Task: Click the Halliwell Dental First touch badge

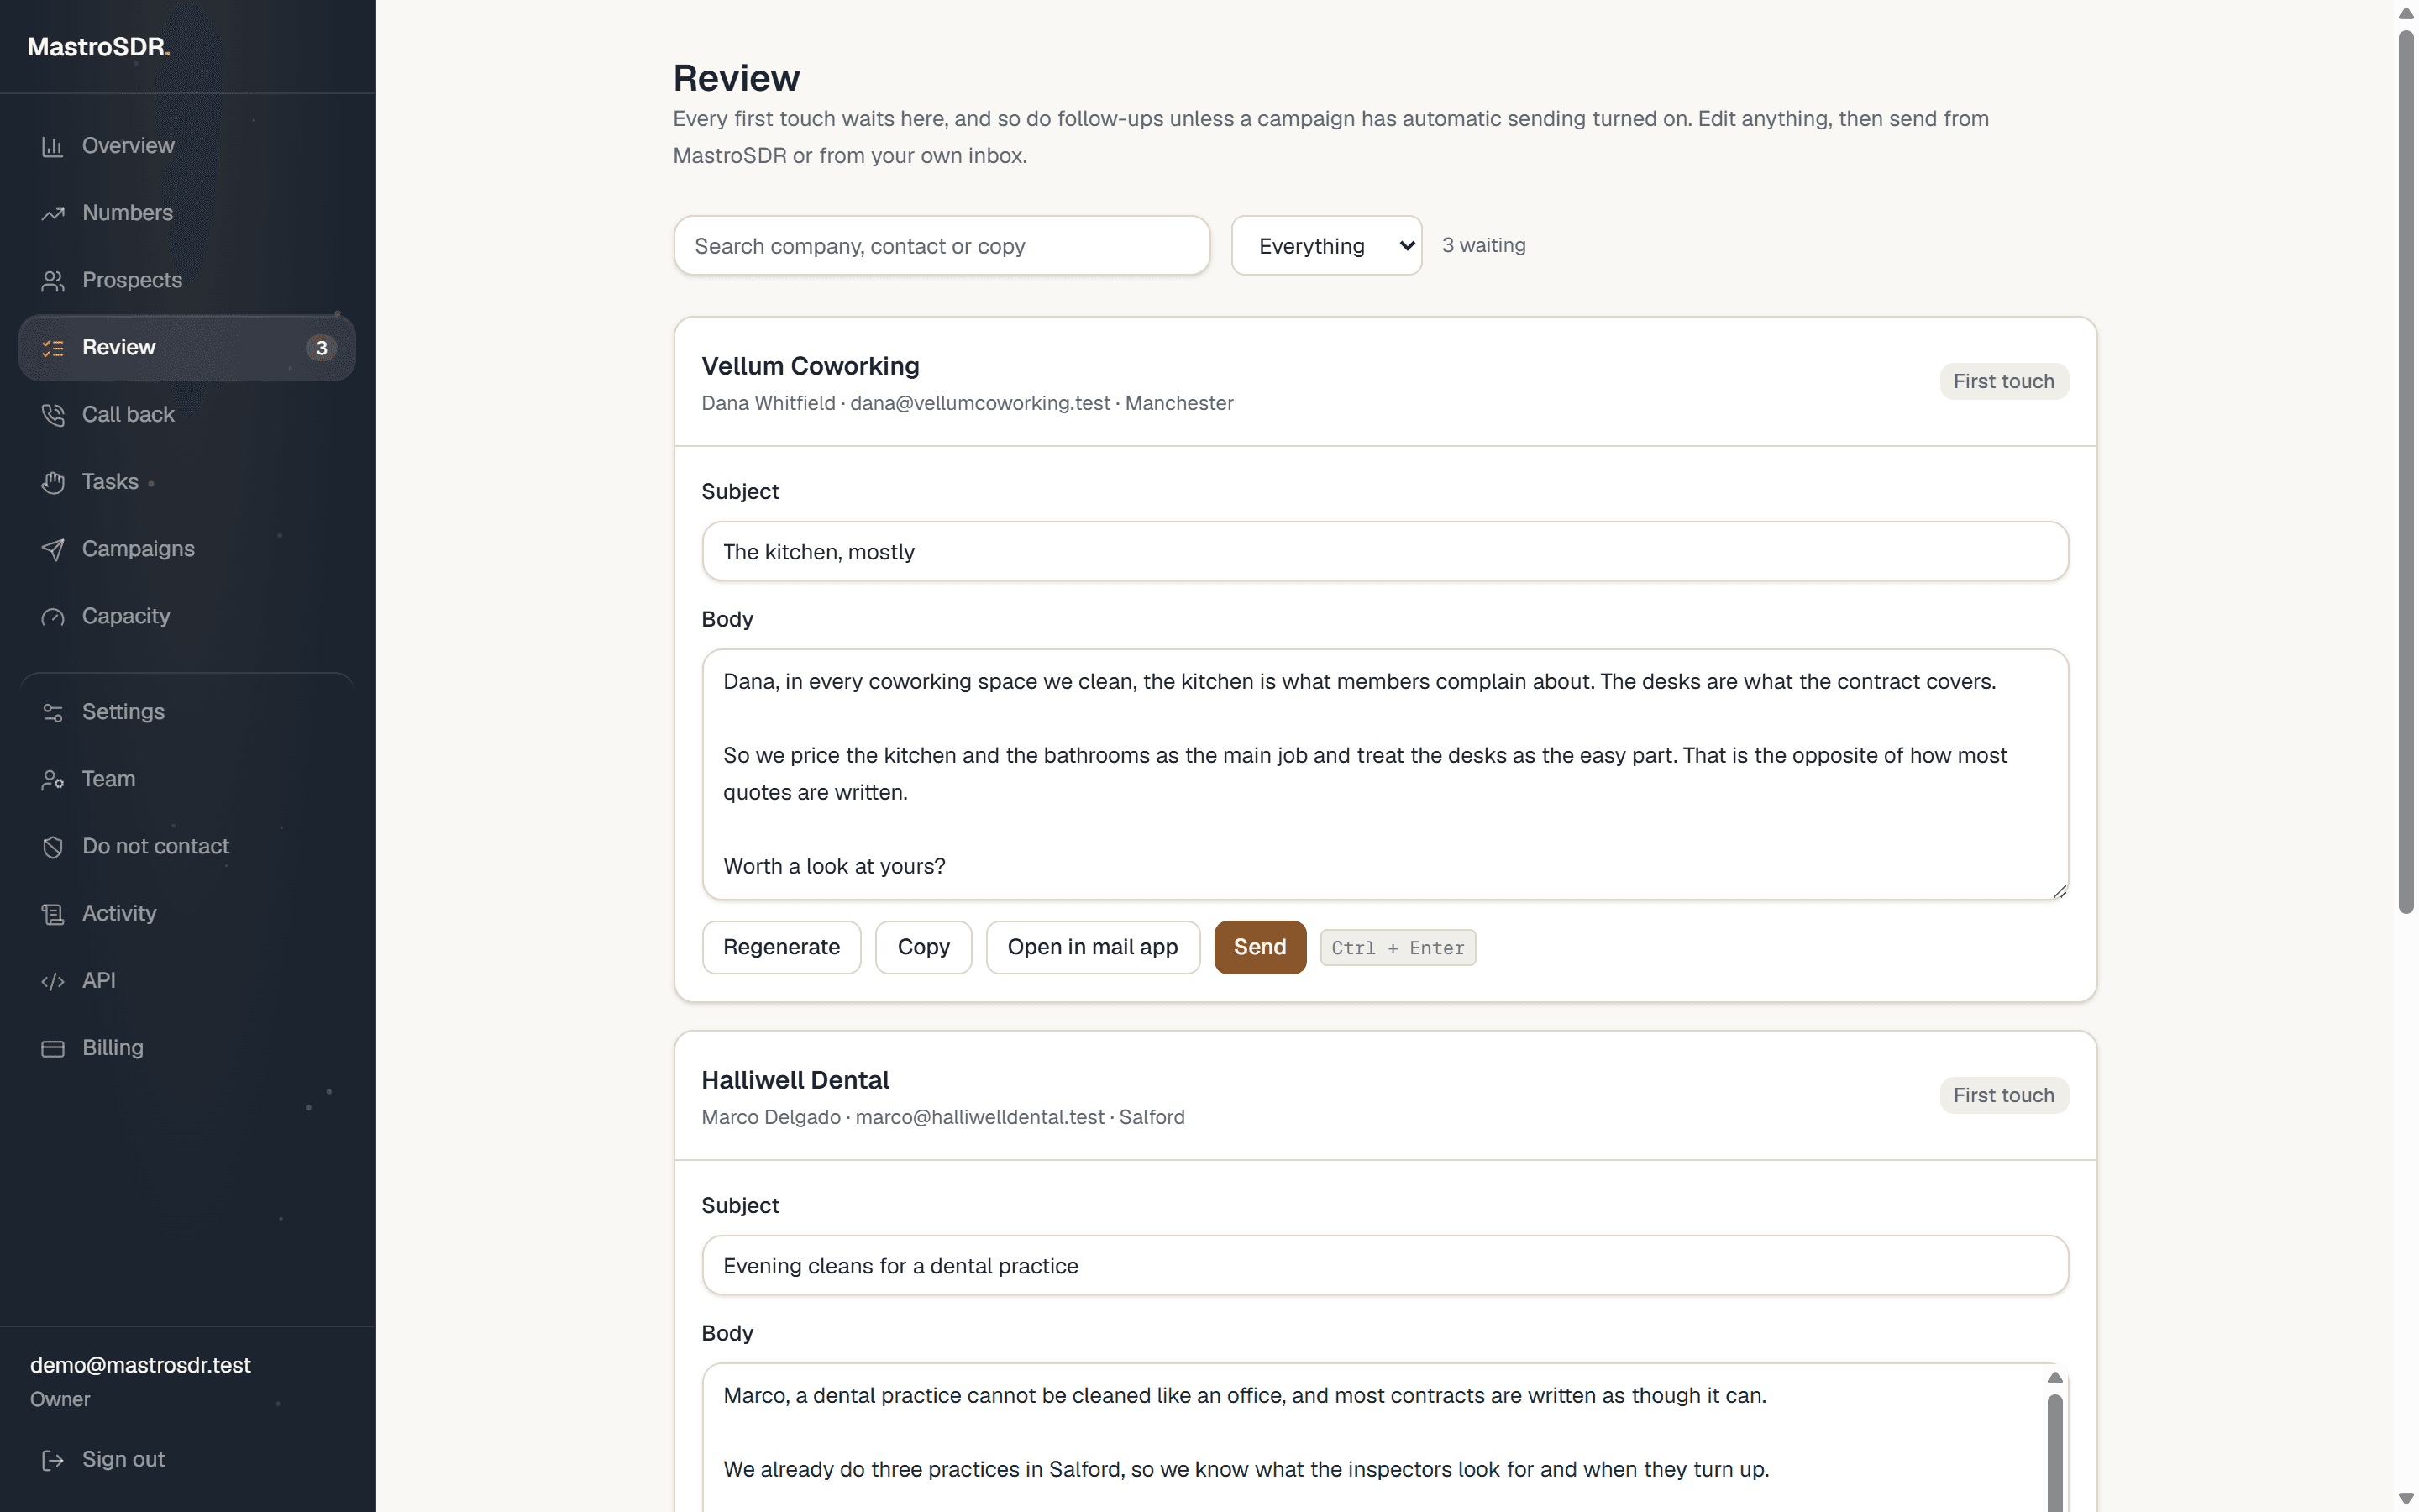Action: coord(2003,1095)
